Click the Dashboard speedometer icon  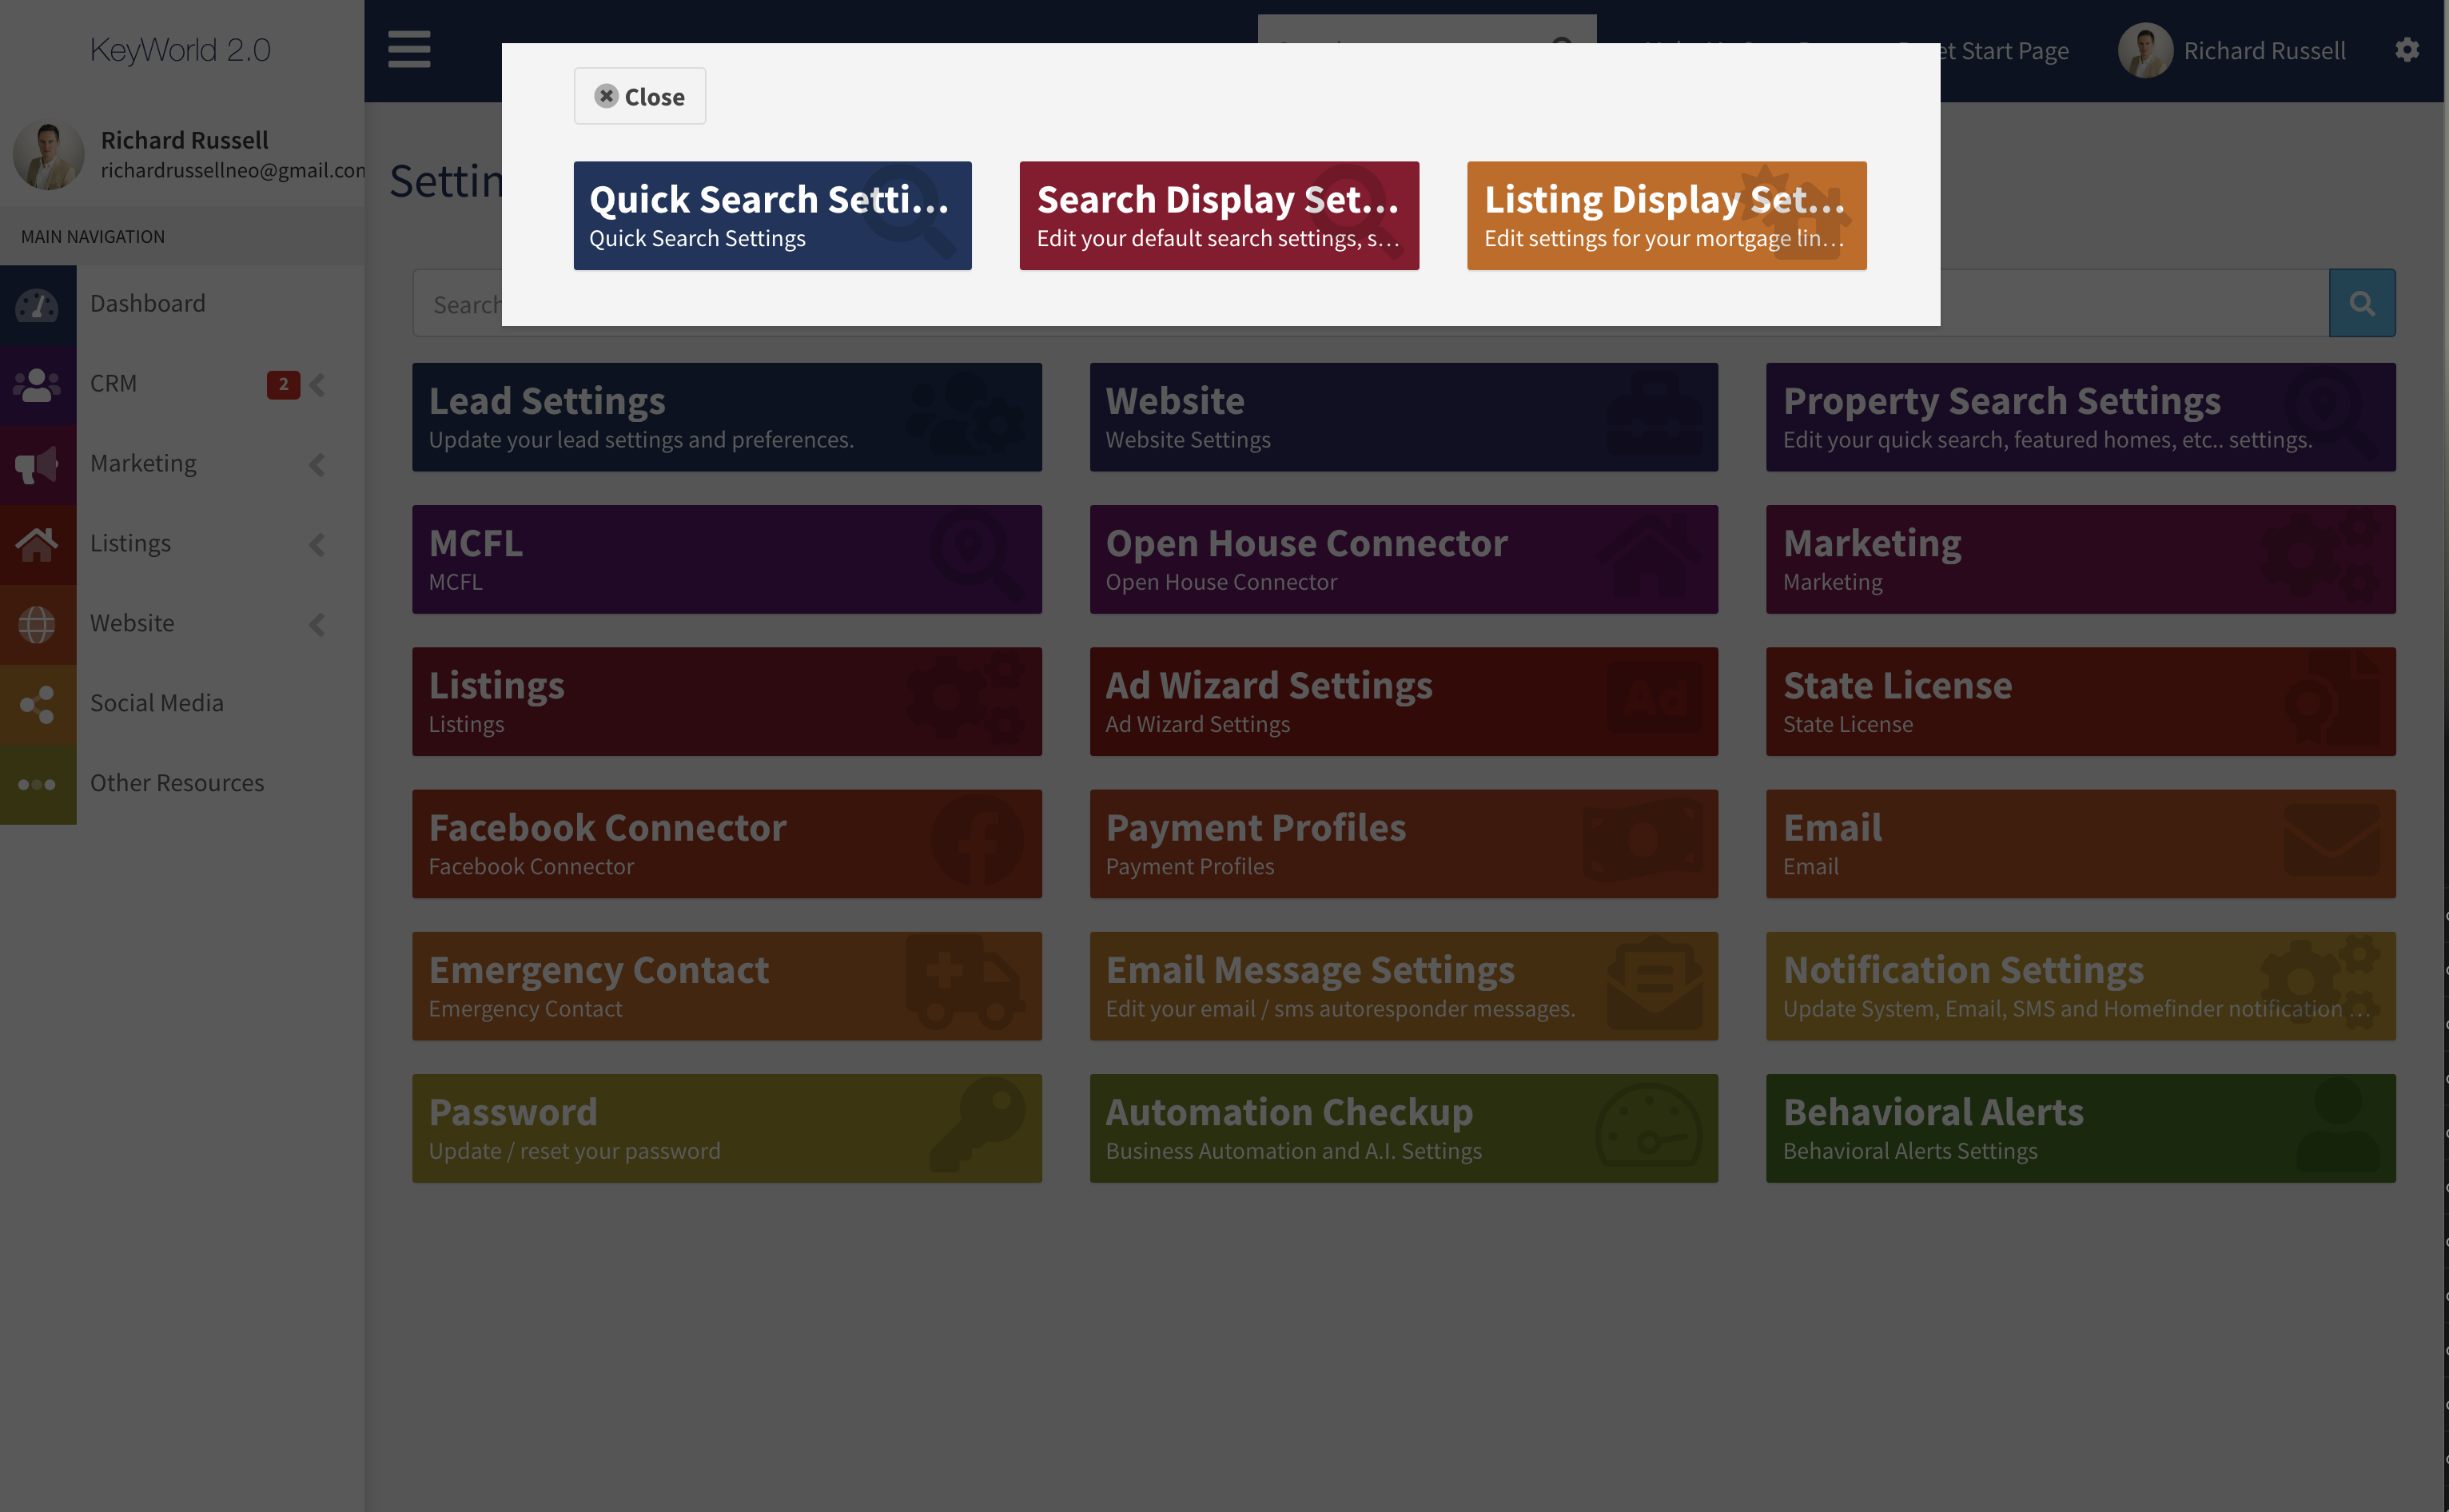[38, 304]
